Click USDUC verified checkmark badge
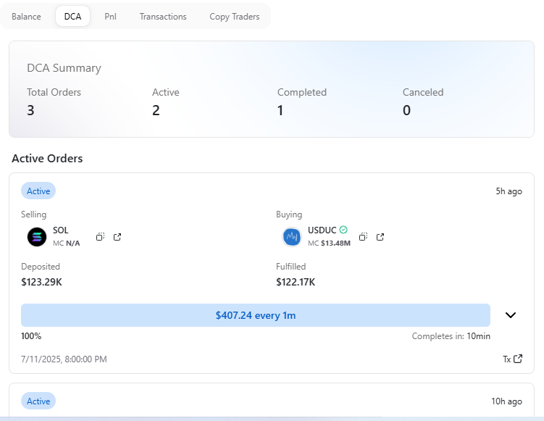Viewport: 544px width, 421px height. 343,230
